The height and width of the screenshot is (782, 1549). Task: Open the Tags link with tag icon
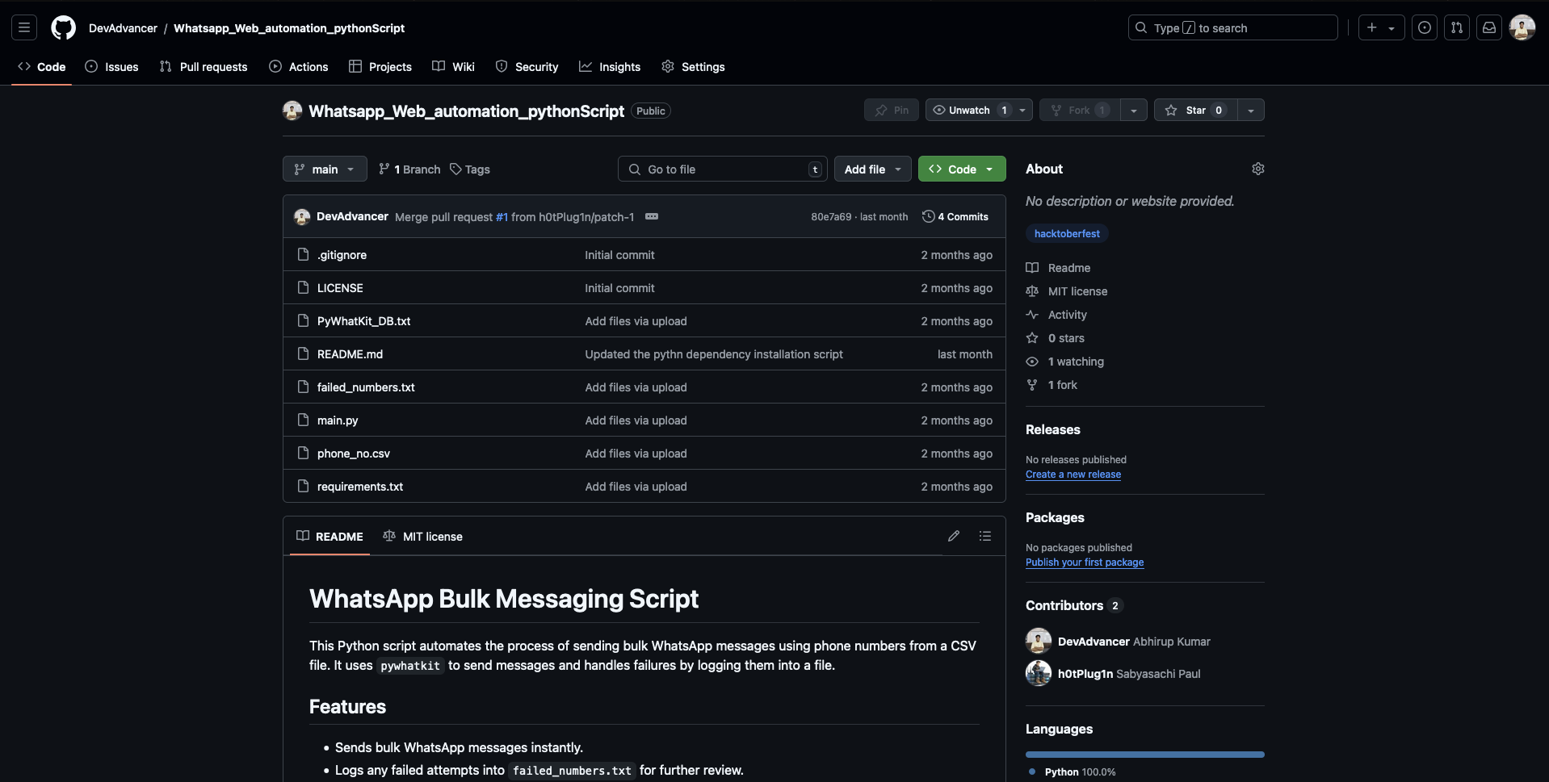click(x=470, y=169)
